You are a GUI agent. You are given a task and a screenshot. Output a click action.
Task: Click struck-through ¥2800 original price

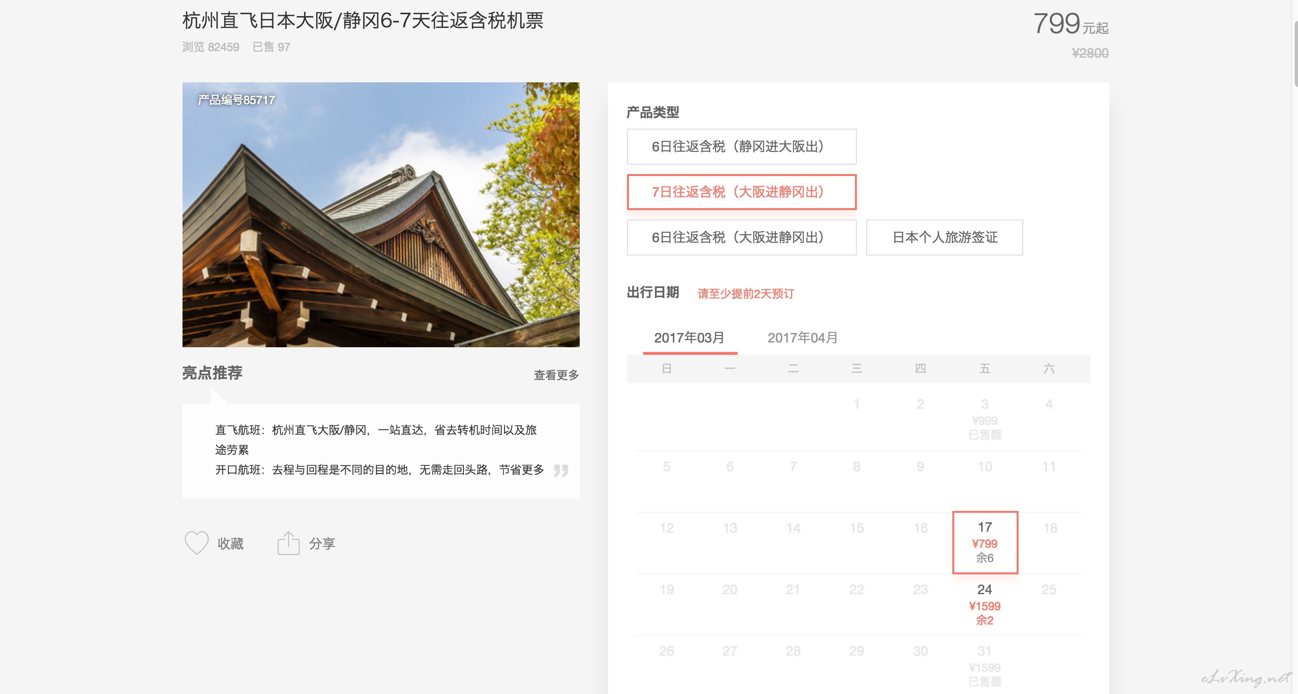(x=1090, y=53)
